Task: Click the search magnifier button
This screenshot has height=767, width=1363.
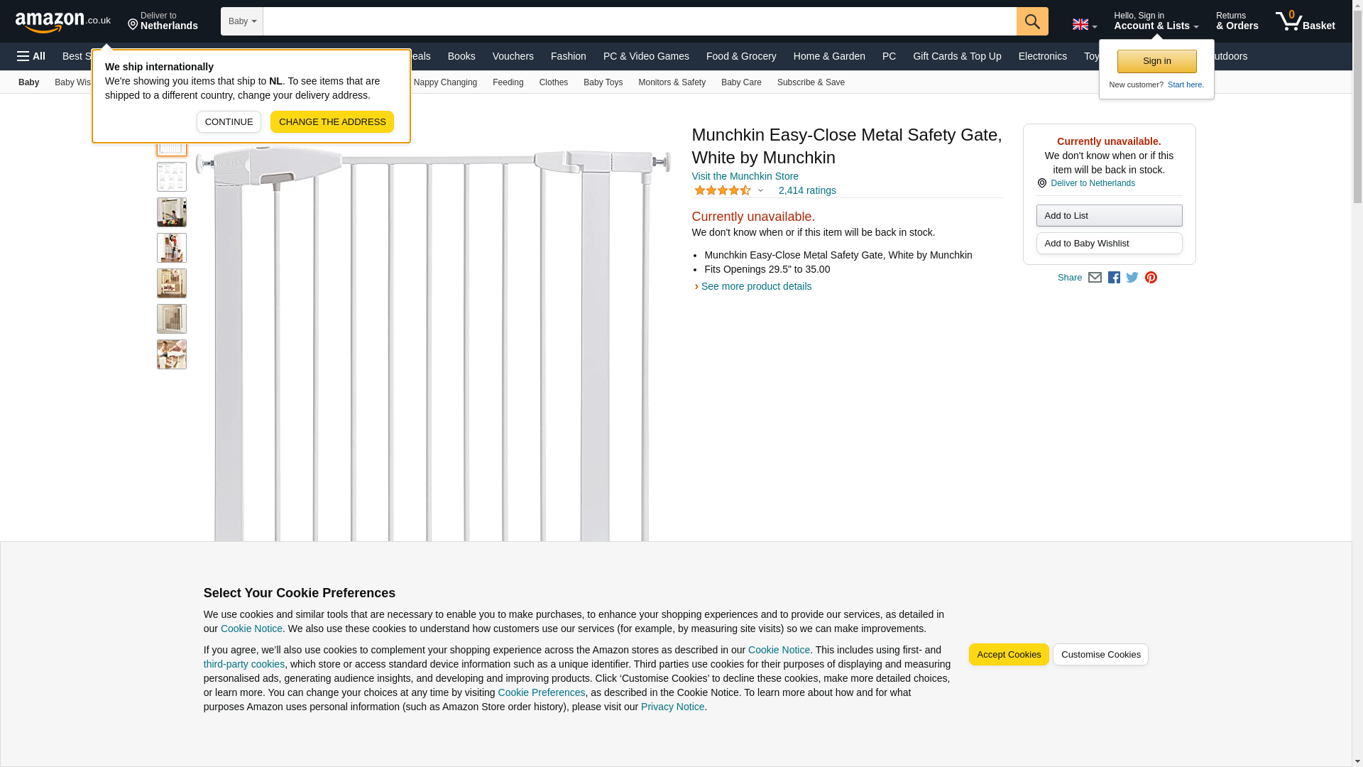Action: point(1031,21)
